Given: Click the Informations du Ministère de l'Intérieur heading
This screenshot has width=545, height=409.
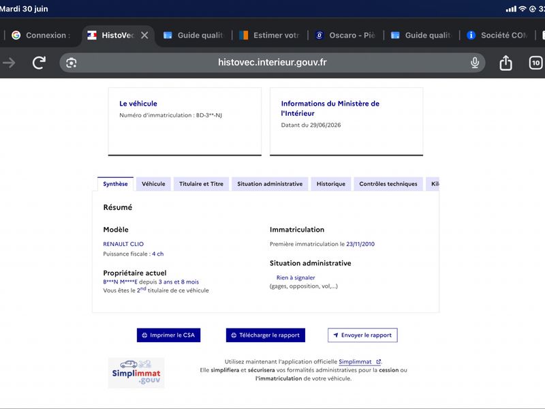Looking at the screenshot, I should click(330, 108).
